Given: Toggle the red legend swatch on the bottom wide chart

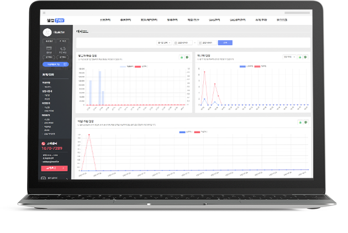Looking at the screenshot, I should [197, 132].
